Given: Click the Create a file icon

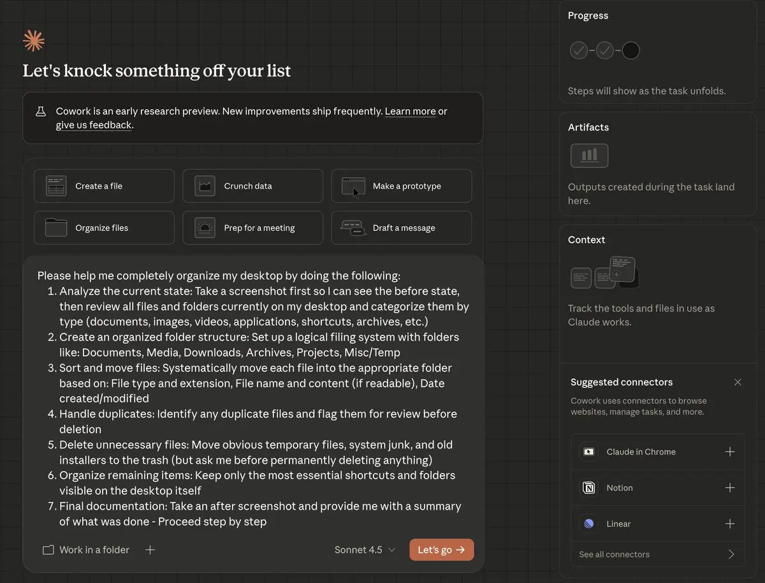Looking at the screenshot, I should [x=56, y=186].
